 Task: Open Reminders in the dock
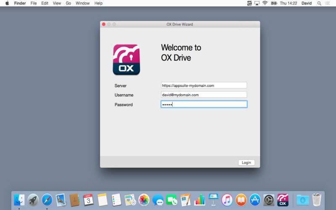[116, 200]
